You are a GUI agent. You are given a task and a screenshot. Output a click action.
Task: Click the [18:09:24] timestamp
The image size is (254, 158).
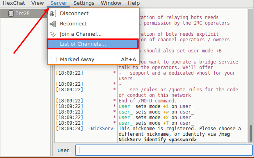pos(69,129)
